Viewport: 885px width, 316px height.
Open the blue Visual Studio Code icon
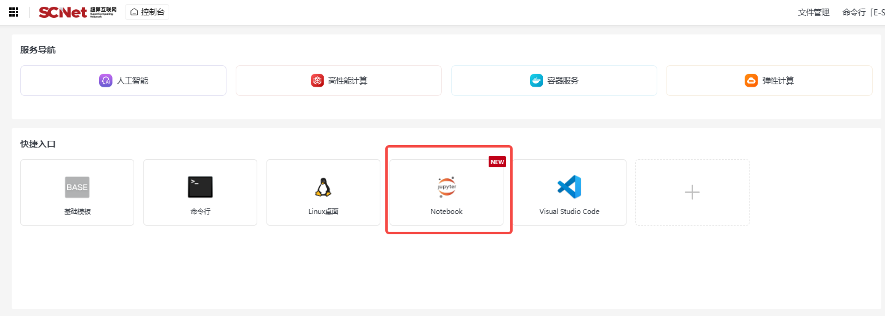click(x=569, y=187)
